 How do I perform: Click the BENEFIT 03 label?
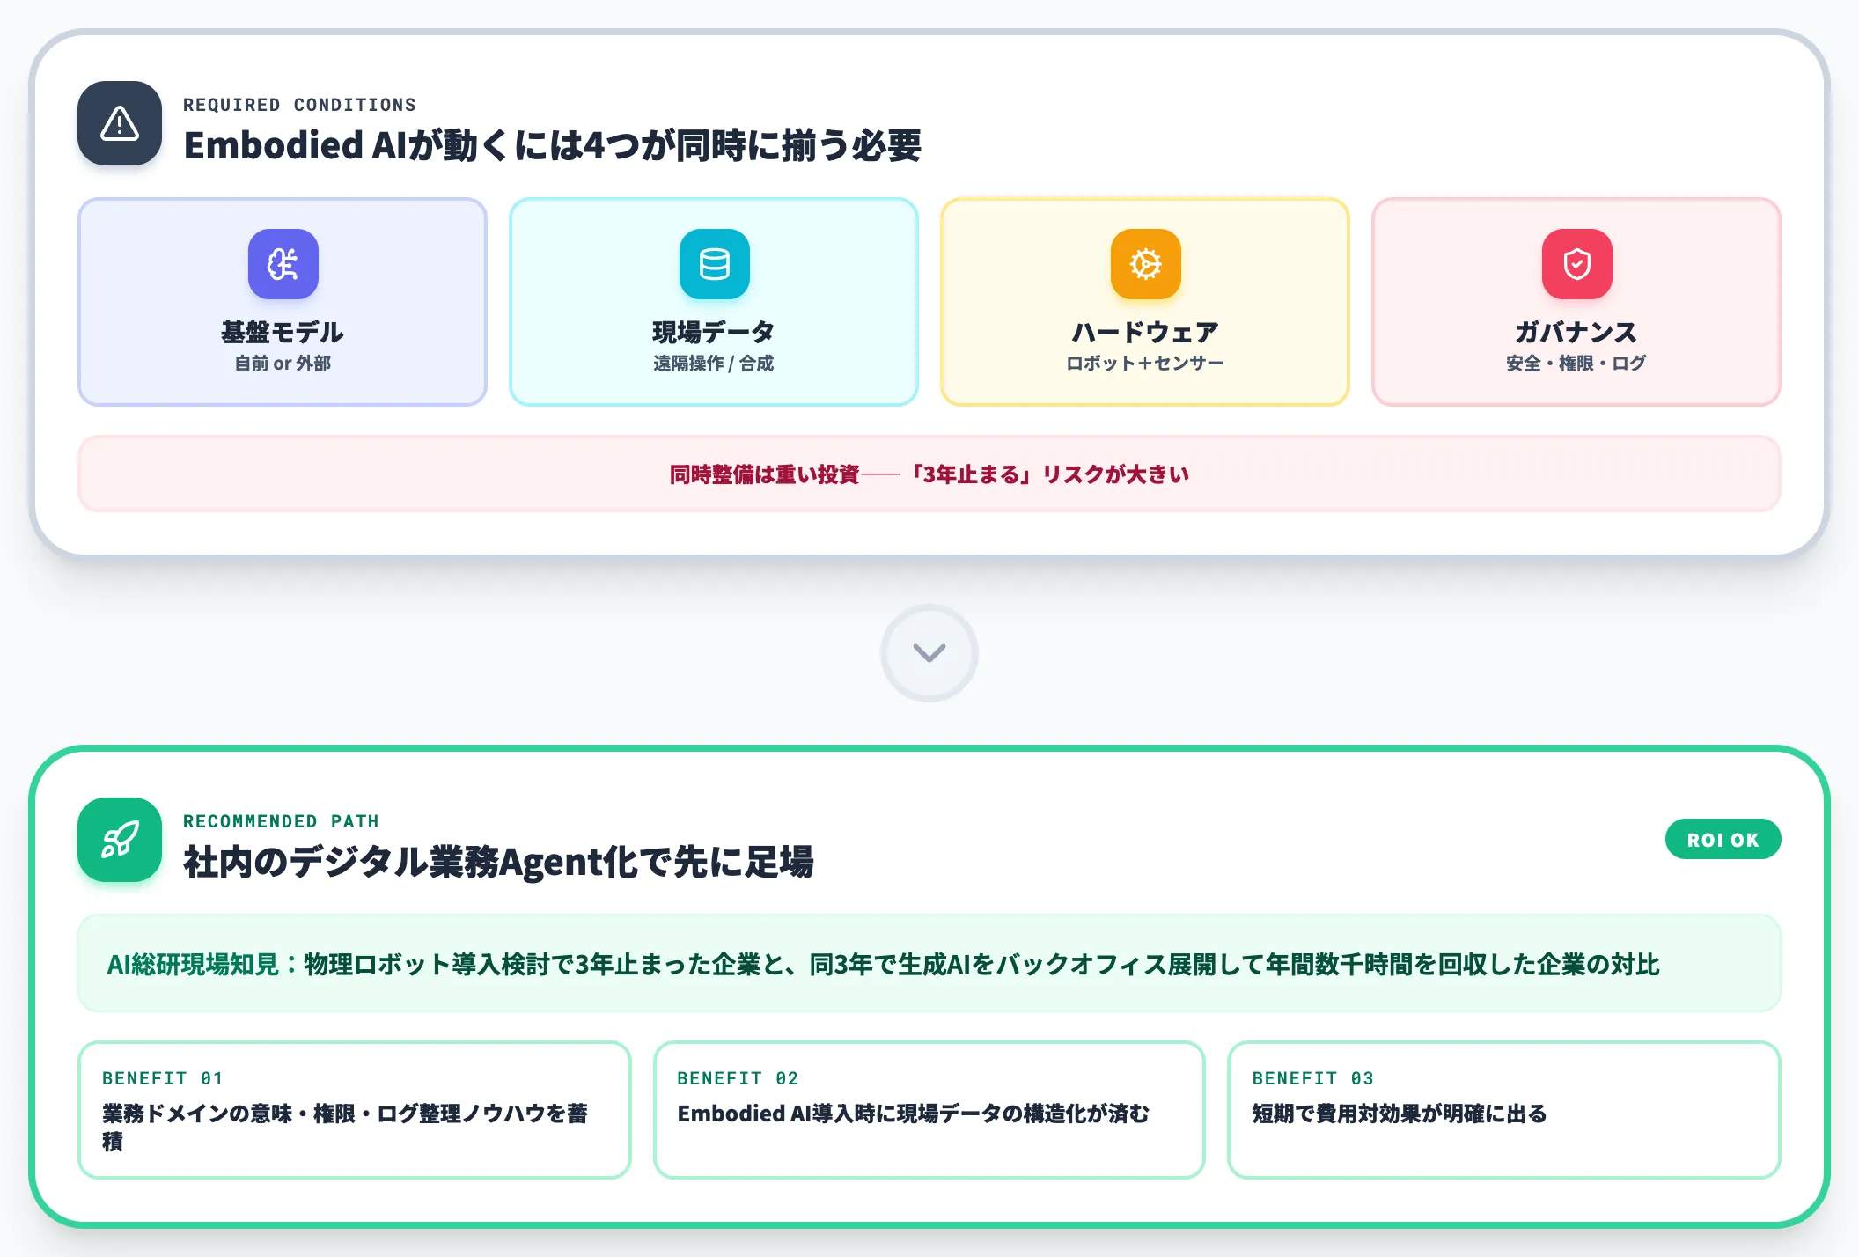point(1312,1078)
